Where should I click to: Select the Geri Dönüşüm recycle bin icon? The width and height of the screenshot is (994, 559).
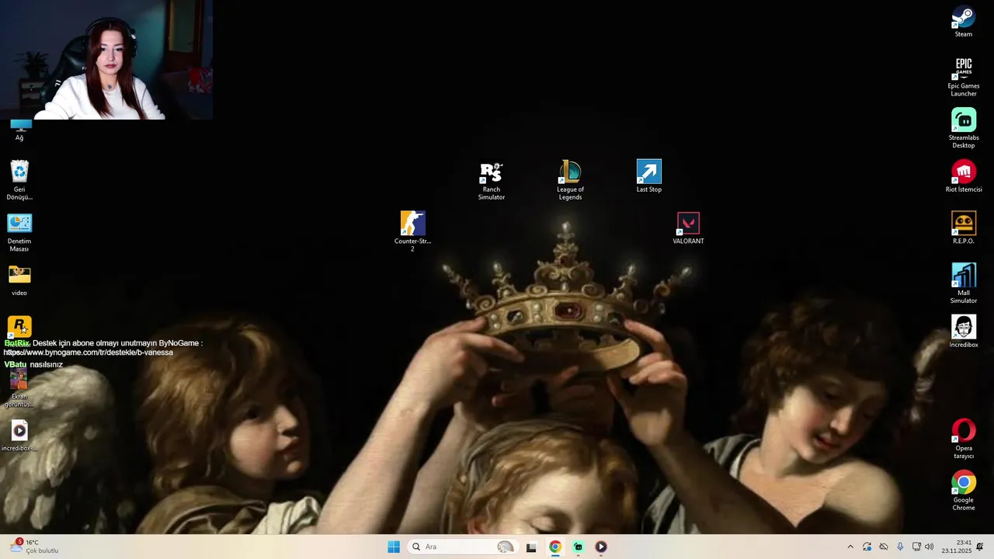pyautogui.click(x=19, y=180)
